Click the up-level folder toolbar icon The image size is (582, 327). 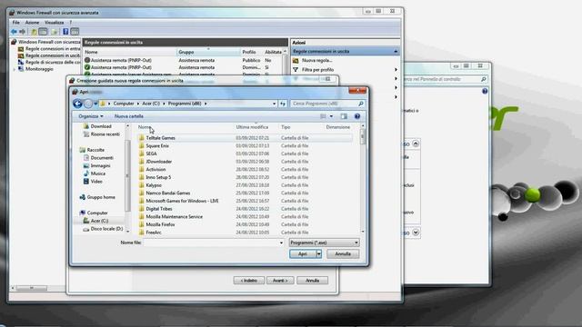point(34,32)
